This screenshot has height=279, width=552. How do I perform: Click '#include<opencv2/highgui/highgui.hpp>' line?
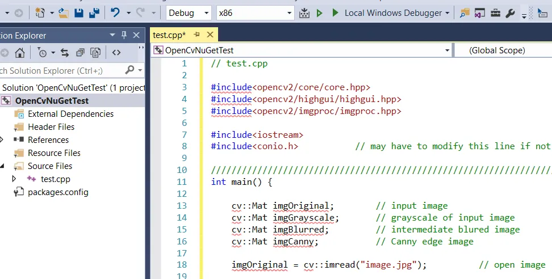pyautogui.click(x=306, y=99)
